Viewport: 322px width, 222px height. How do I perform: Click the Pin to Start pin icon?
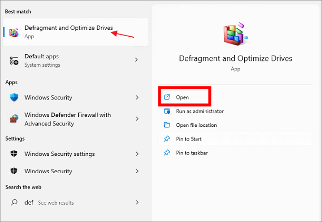(167, 139)
